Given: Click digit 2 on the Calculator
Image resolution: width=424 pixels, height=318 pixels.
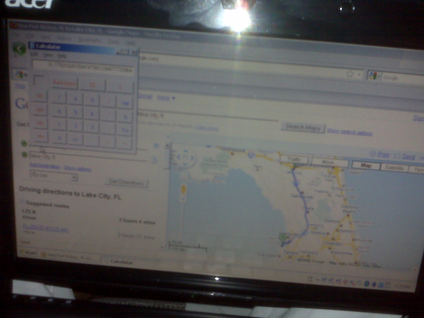Looking at the screenshot, I should click(76, 126).
